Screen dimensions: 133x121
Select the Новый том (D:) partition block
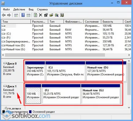coord(106,71)
